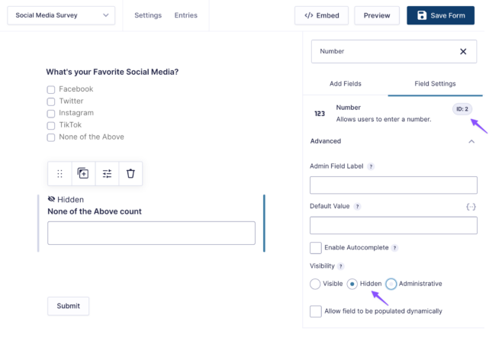Click help icon beside Visibility label

[340, 266]
